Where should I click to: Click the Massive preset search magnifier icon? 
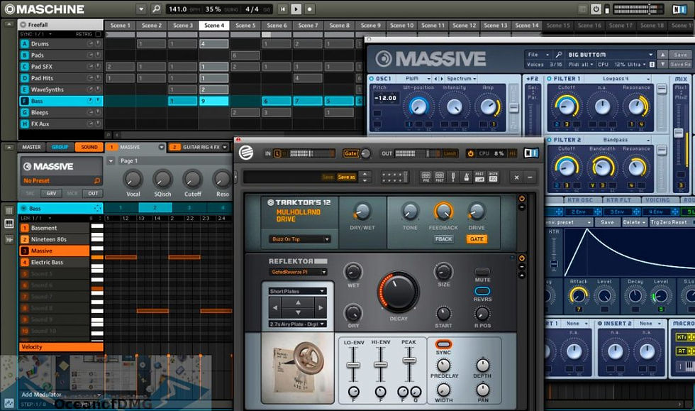[559, 55]
